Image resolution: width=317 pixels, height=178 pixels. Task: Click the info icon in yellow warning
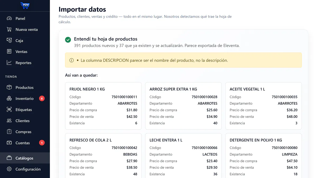tap(72, 60)
